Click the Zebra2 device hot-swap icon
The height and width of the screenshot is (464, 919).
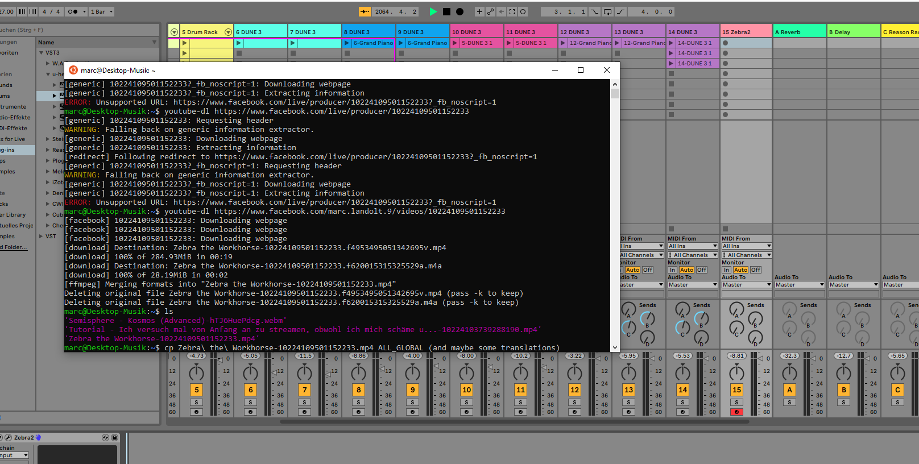(105, 438)
